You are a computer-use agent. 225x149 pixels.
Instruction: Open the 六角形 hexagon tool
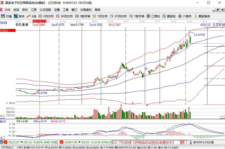pos(185,16)
